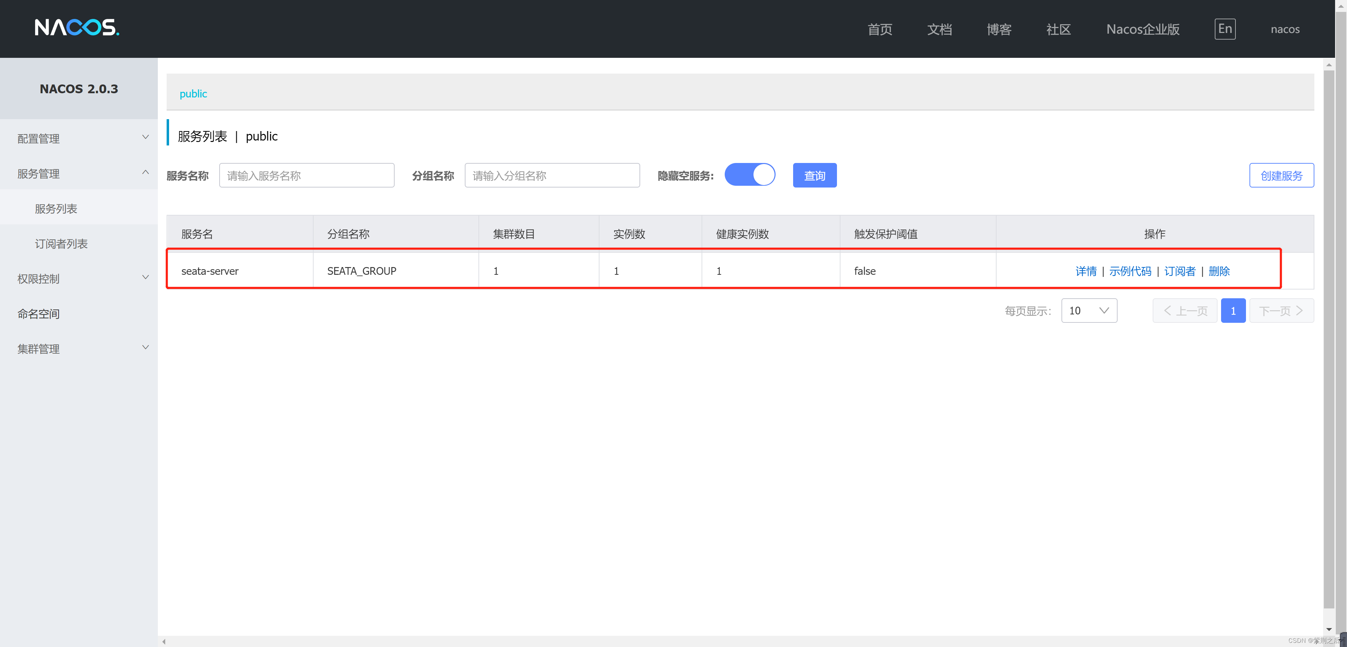Select 服务列表 in the sidebar
This screenshot has width=1347, height=647.
(56, 209)
